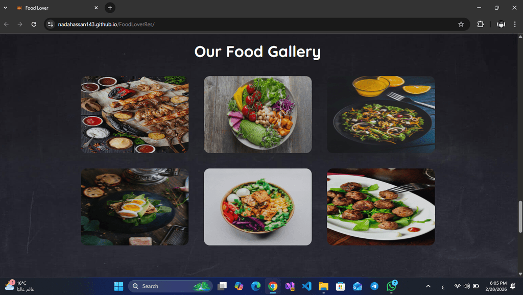Show hidden system tray icons
Image resolution: width=523 pixels, height=295 pixels.
coord(429,286)
